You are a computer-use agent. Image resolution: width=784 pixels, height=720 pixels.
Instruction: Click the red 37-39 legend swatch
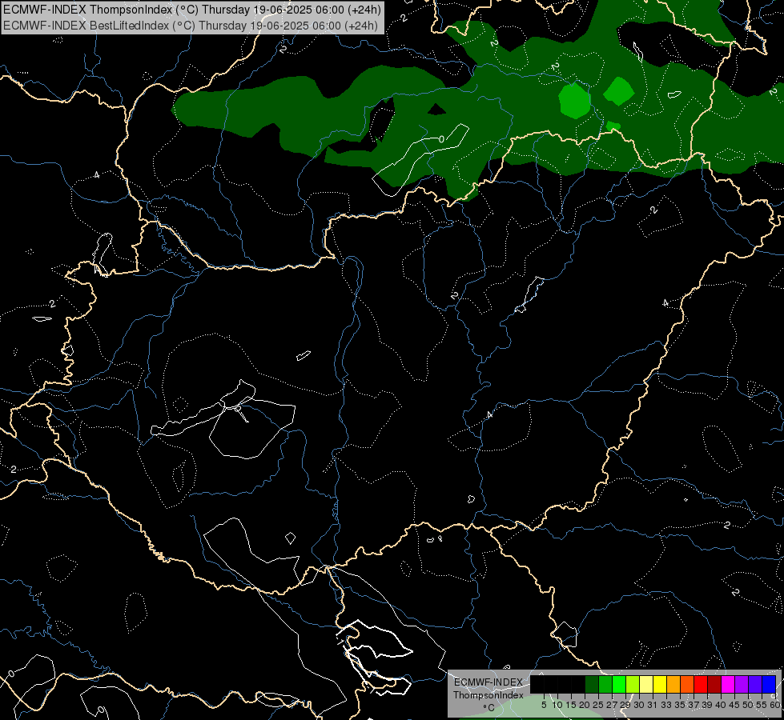(x=701, y=685)
